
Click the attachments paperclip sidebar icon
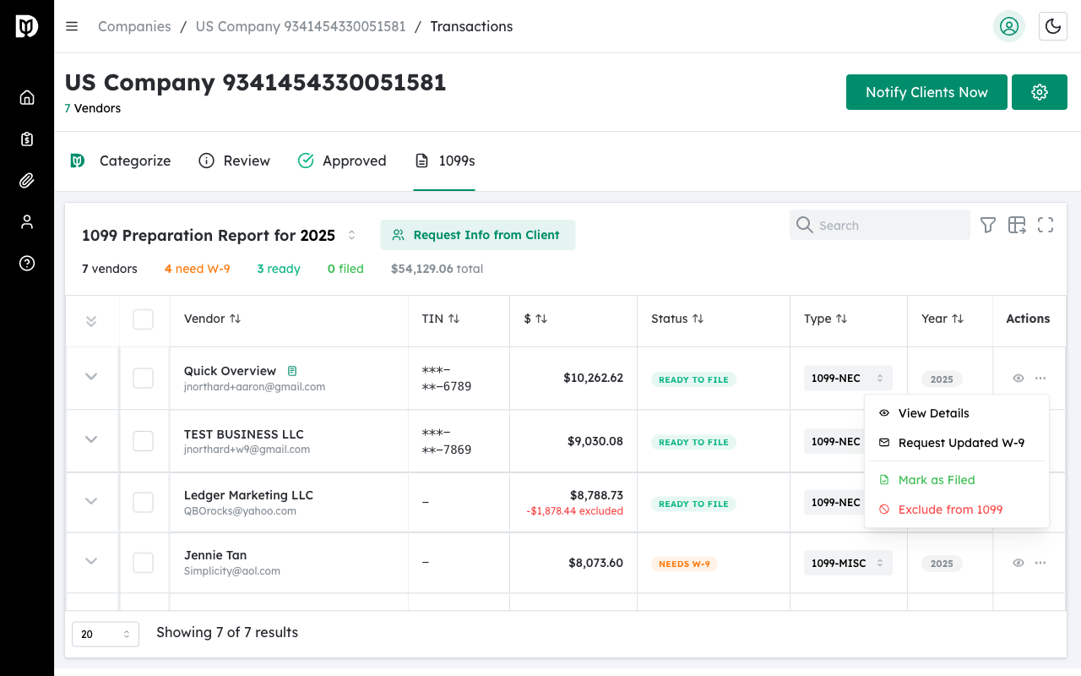coord(27,180)
